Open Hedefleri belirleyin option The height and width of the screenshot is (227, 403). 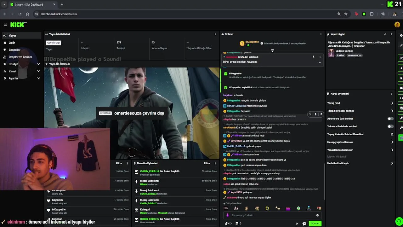pos(360,163)
